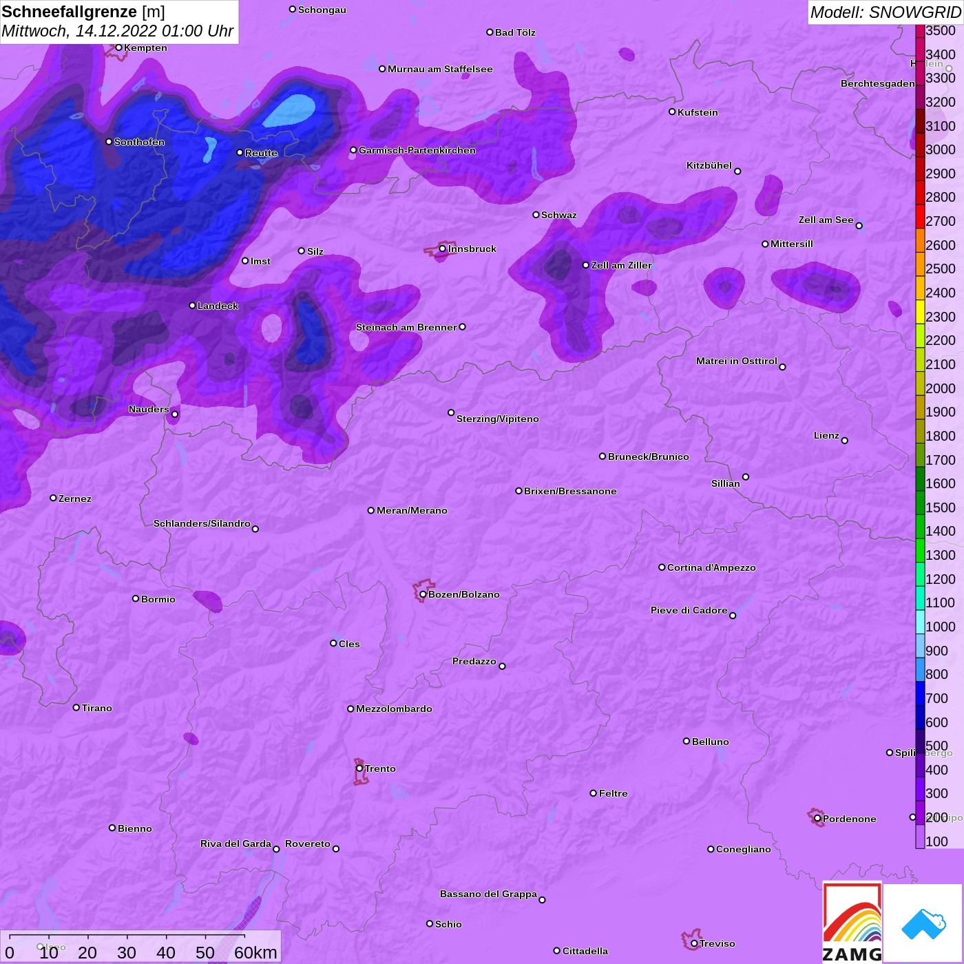Click the "Bassano del Grappa" label
This screenshot has width=964, height=964.
tap(489, 894)
